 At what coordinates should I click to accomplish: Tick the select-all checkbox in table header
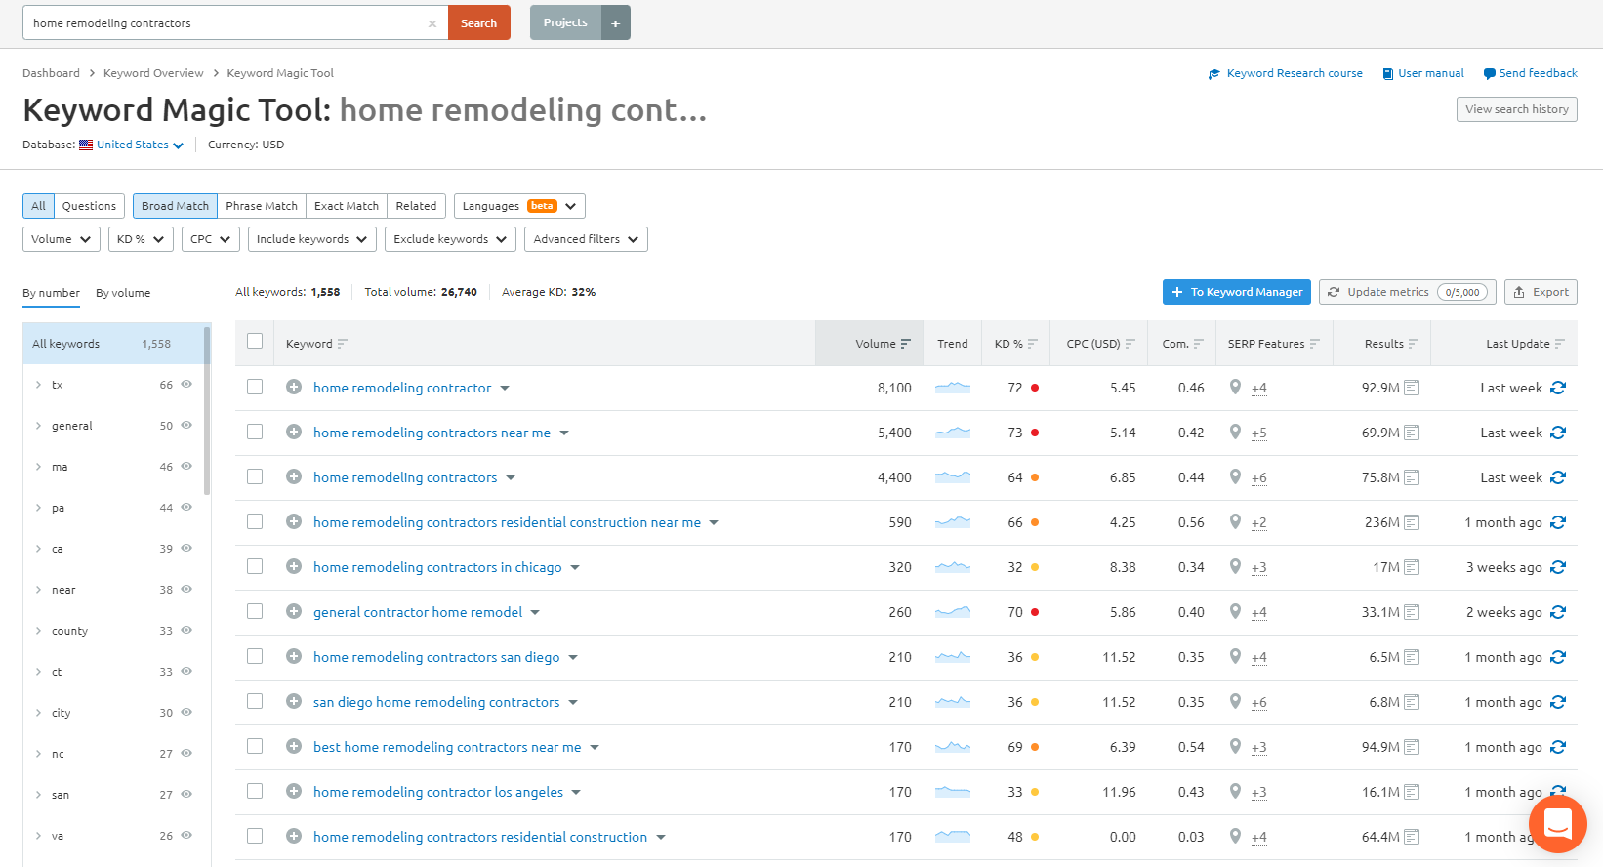pyautogui.click(x=255, y=342)
